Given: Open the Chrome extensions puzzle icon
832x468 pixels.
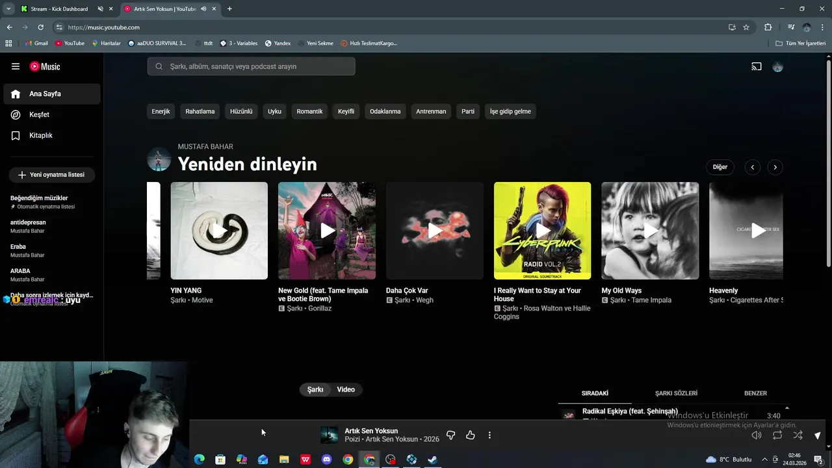Looking at the screenshot, I should 768,27.
